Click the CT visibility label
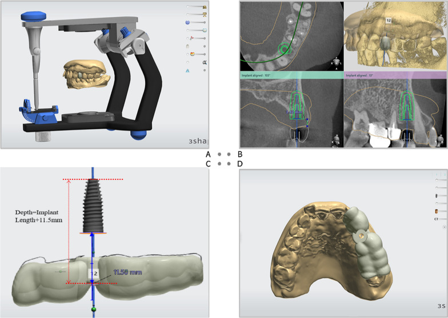Viewport: 448px width, 318px height. (x=437, y=218)
